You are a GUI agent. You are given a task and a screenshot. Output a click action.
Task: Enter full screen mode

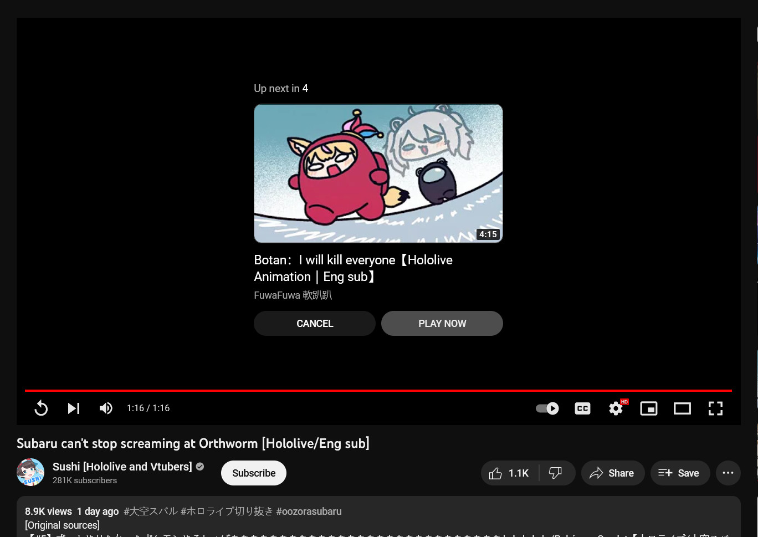click(x=715, y=408)
